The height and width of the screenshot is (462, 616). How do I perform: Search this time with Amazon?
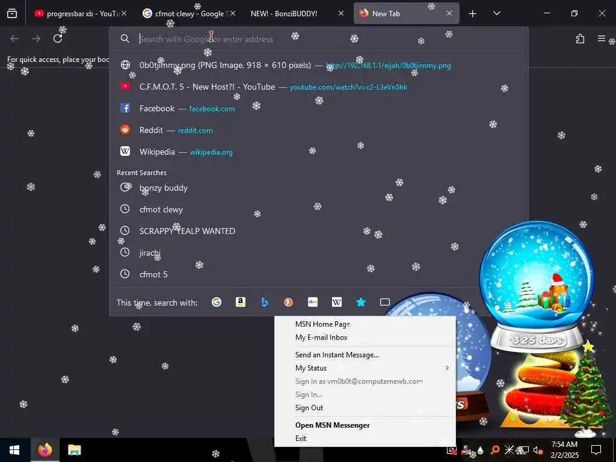241,302
